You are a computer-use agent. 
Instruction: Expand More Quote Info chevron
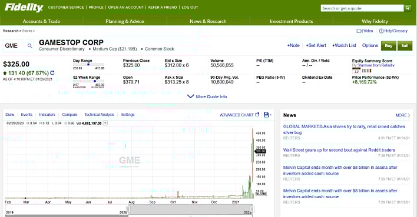(190, 96)
